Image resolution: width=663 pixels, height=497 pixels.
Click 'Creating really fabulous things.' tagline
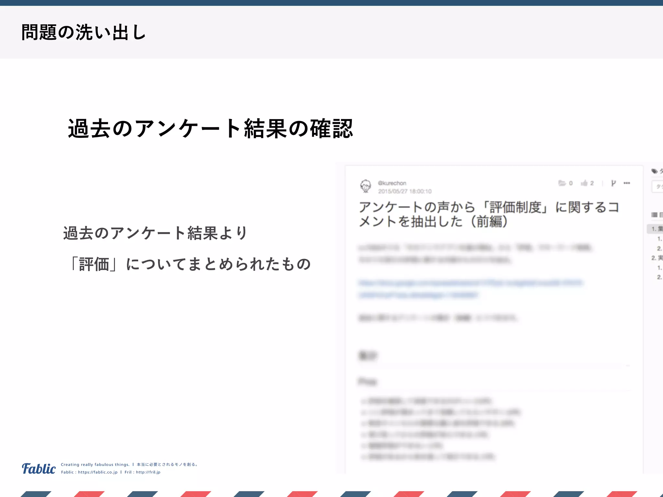[x=95, y=464]
